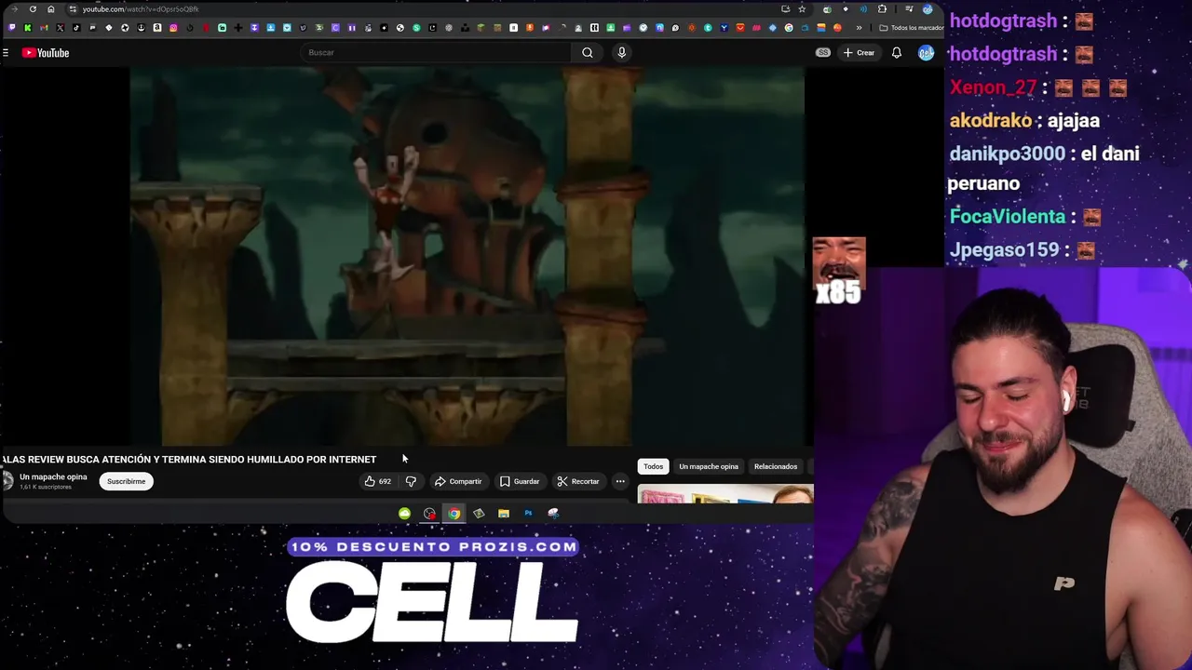Screen dimensions: 1192x670
Task: Select the Relacionados filter chip
Action: (x=776, y=466)
